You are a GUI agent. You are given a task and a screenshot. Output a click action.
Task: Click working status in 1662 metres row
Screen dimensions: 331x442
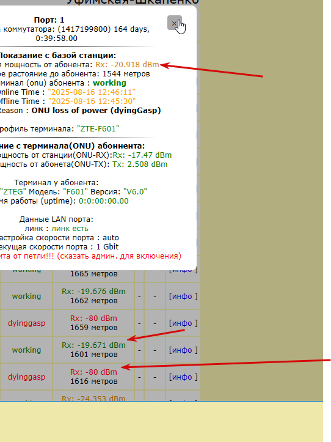(26, 297)
